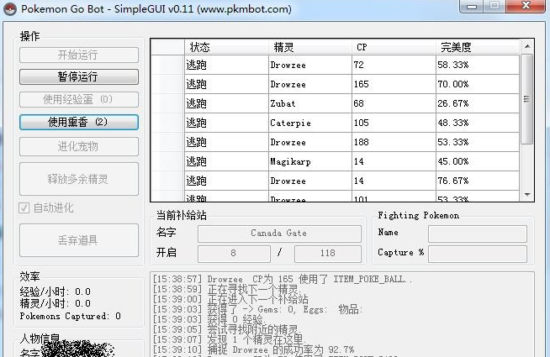The width and height of the screenshot is (550, 357).
Task: Click the 经验/小时: 0.0 label
Action: (56, 291)
